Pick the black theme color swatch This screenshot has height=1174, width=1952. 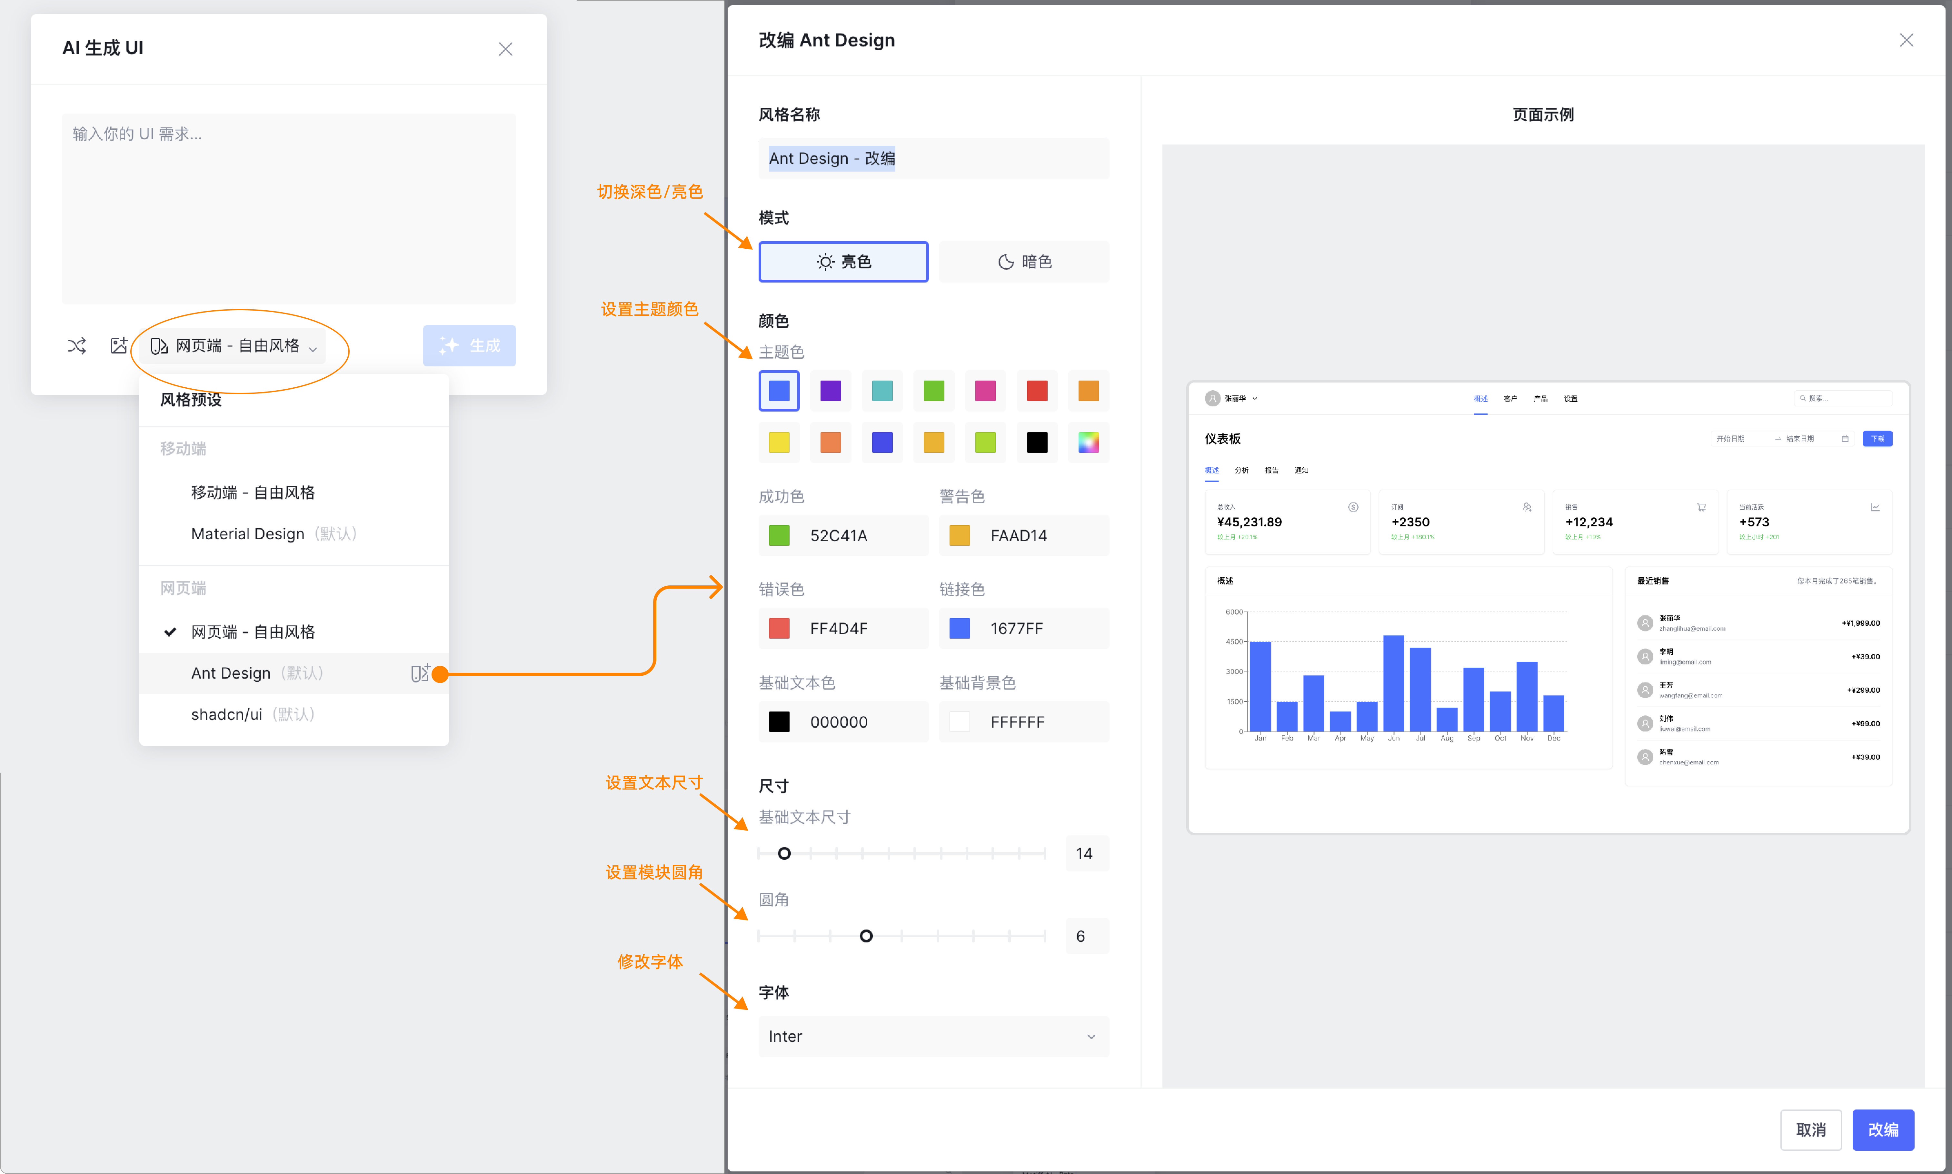click(x=1037, y=442)
